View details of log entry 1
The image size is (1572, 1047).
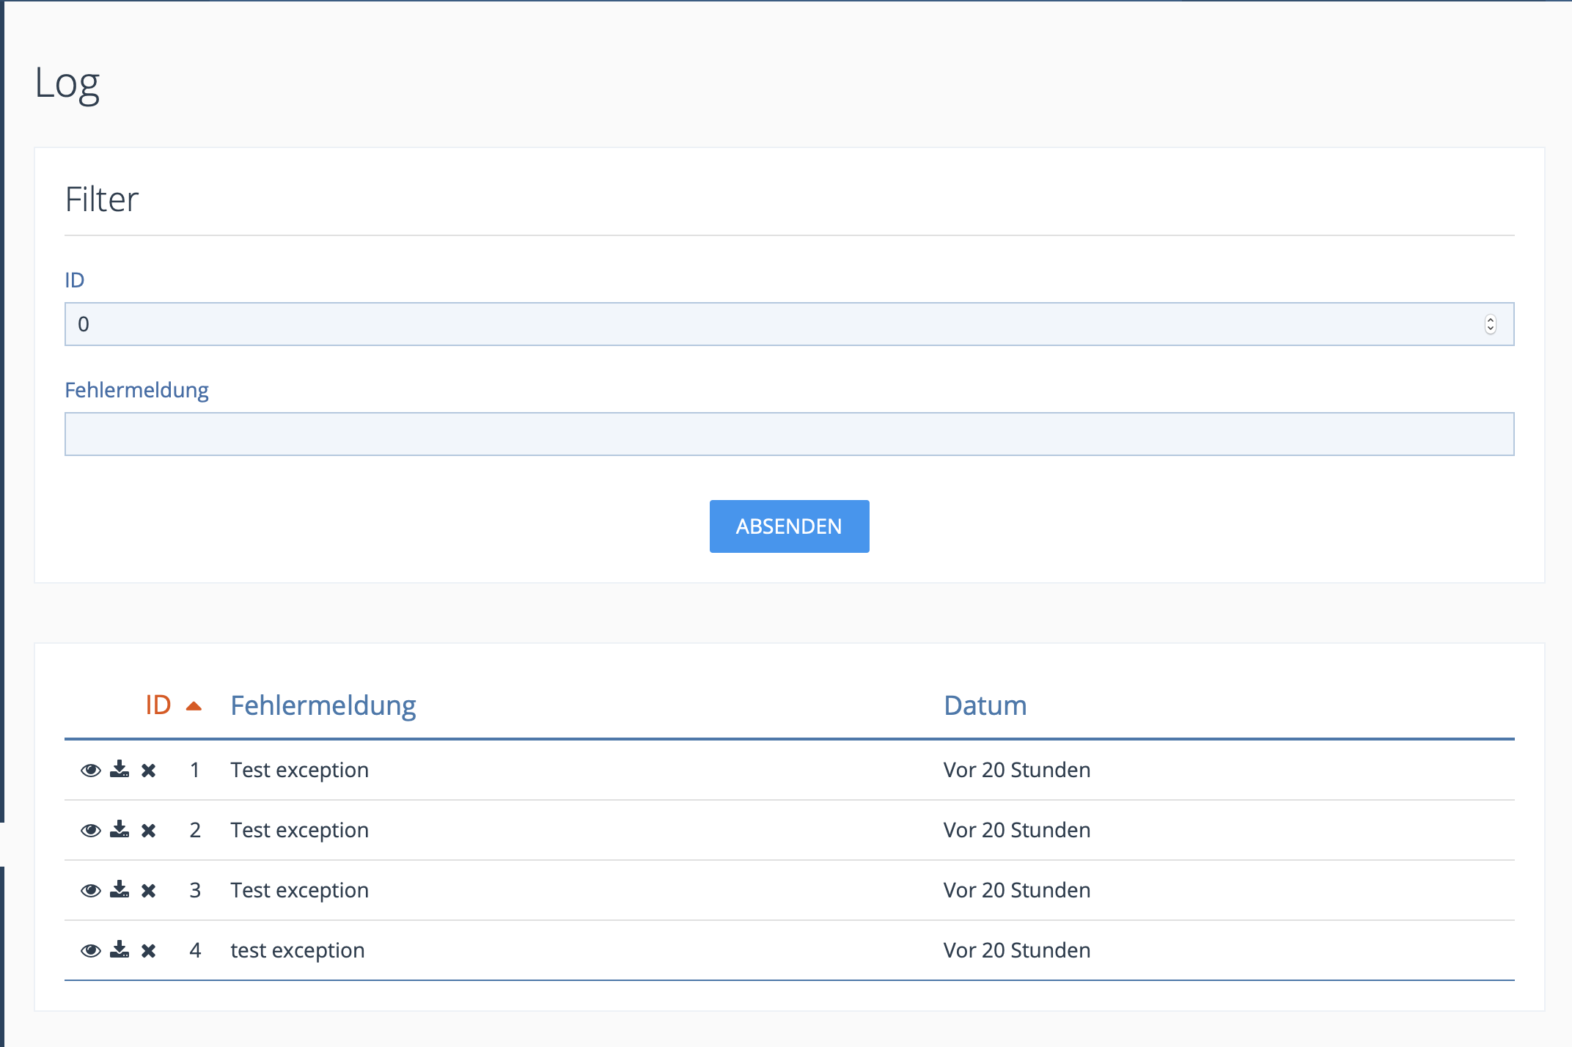[91, 770]
